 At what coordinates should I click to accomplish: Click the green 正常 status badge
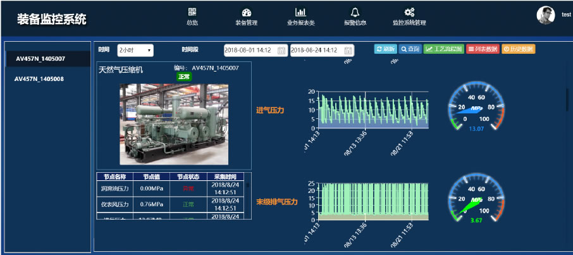[x=184, y=77]
